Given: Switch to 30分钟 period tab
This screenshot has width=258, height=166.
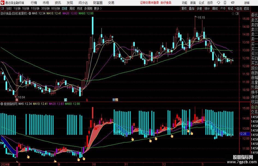Looking at the screenshot, I should [45, 8].
